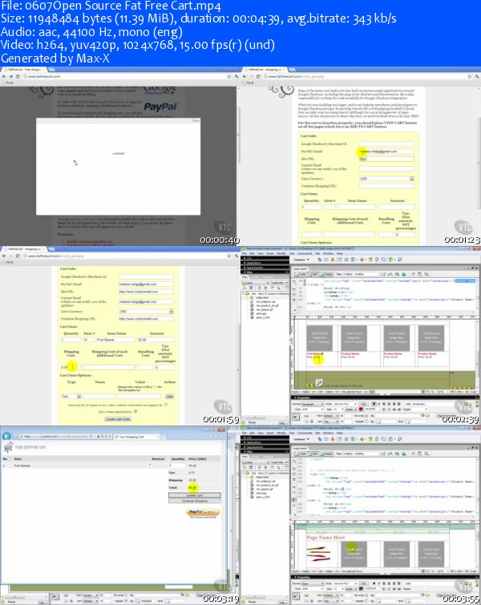Click browser back arrow in 00:01:23 frame
This screenshot has height=605, width=481.
tap(245, 76)
